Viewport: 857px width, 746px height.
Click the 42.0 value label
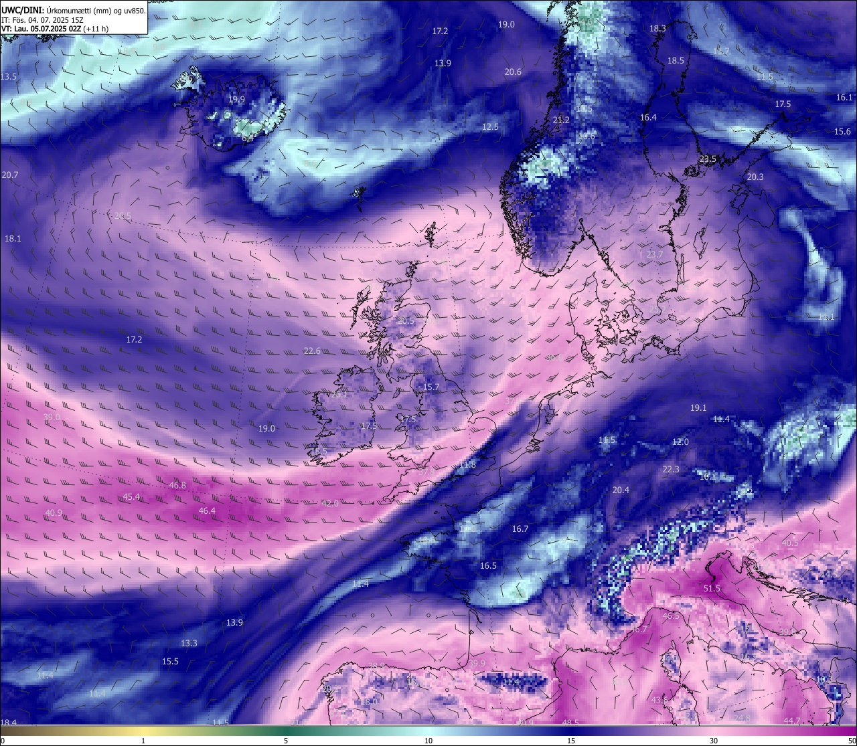click(x=329, y=503)
